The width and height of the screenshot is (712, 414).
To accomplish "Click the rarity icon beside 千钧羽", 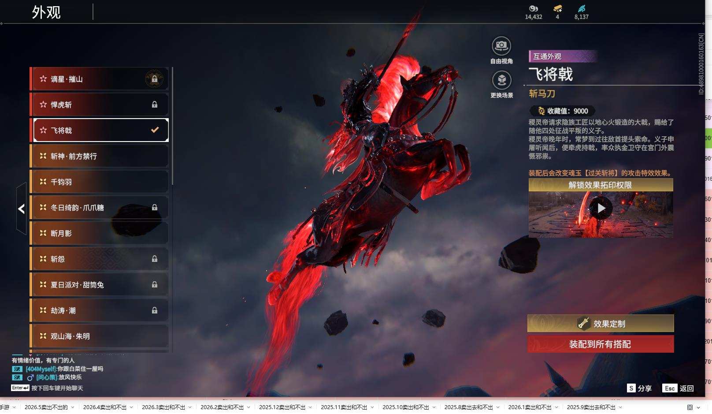I will click(x=43, y=181).
